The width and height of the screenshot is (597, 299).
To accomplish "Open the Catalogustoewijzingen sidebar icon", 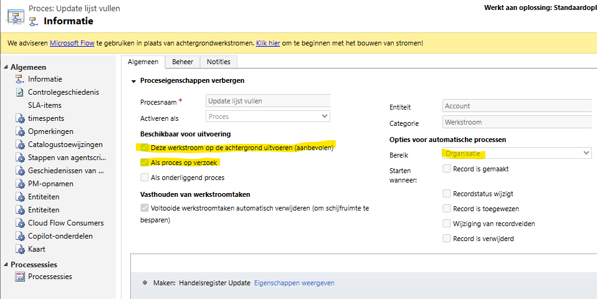I will tap(19, 145).
